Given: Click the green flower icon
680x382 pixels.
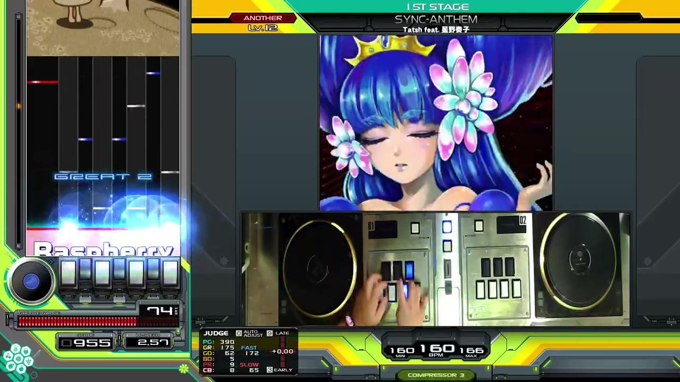Looking at the screenshot, I should (183, 368).
